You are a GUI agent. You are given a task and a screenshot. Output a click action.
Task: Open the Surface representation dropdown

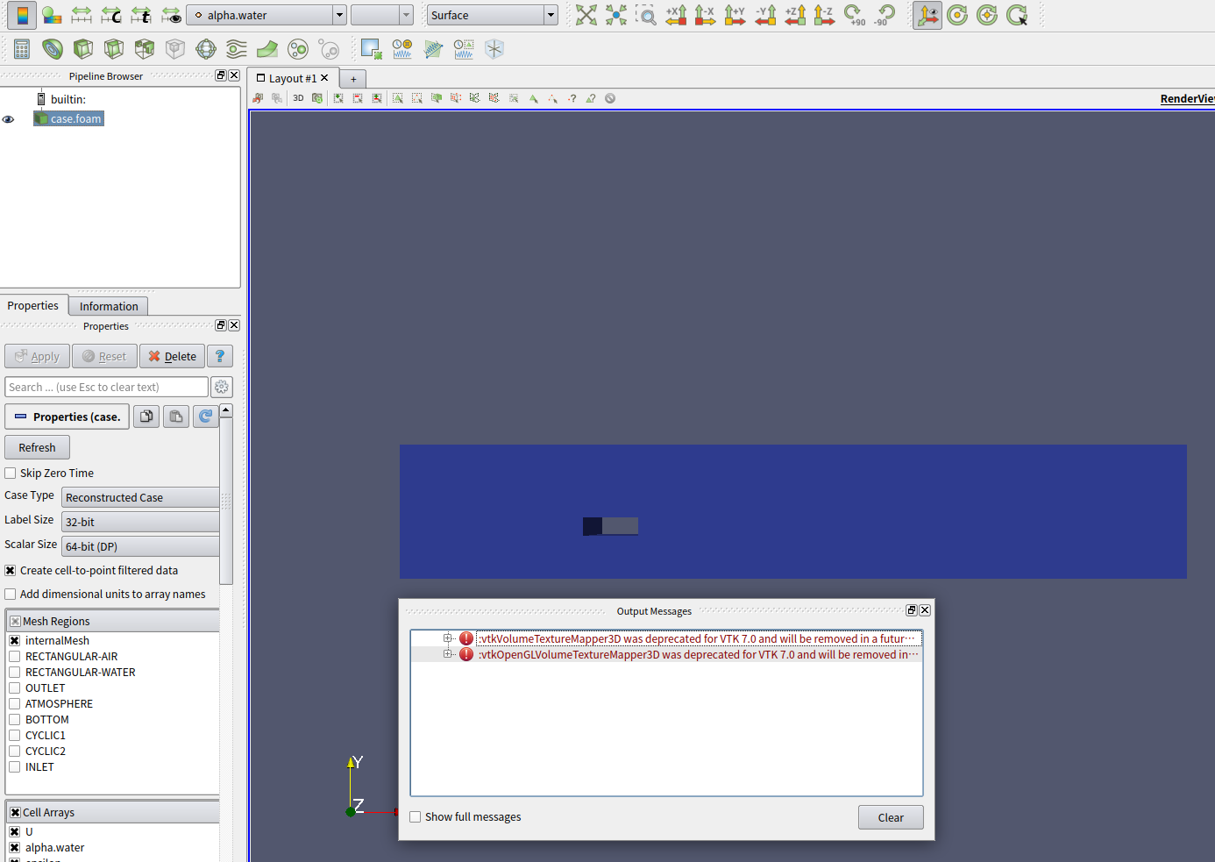point(551,15)
